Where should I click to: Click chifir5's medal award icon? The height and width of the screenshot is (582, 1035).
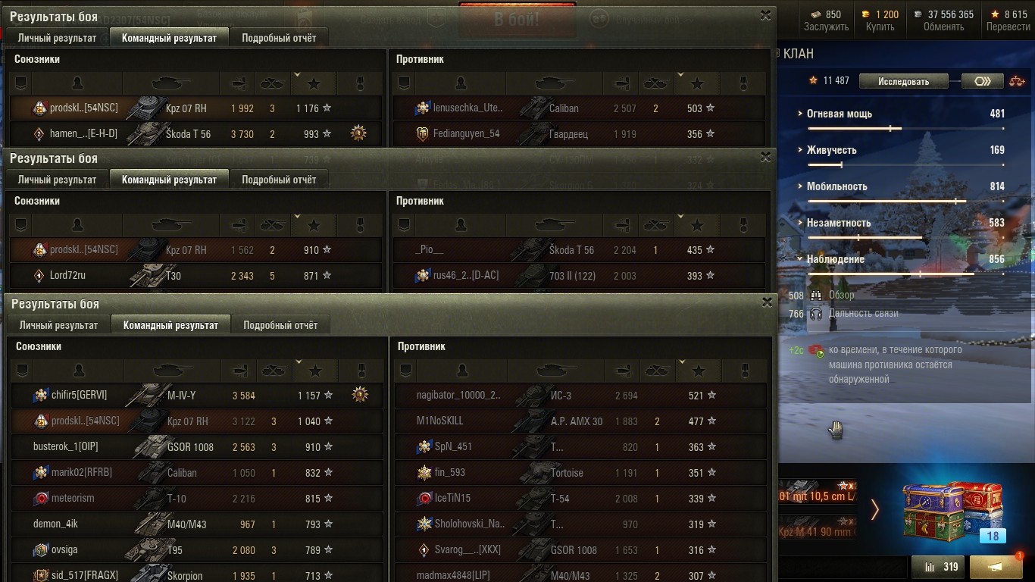pos(360,395)
